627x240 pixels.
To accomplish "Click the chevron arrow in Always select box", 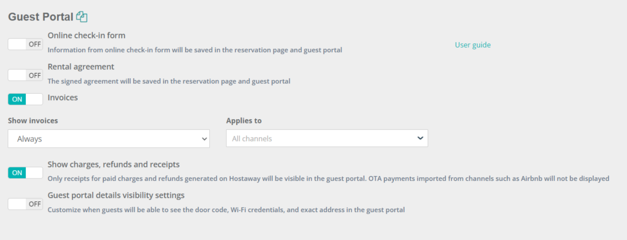I will 204,139.
